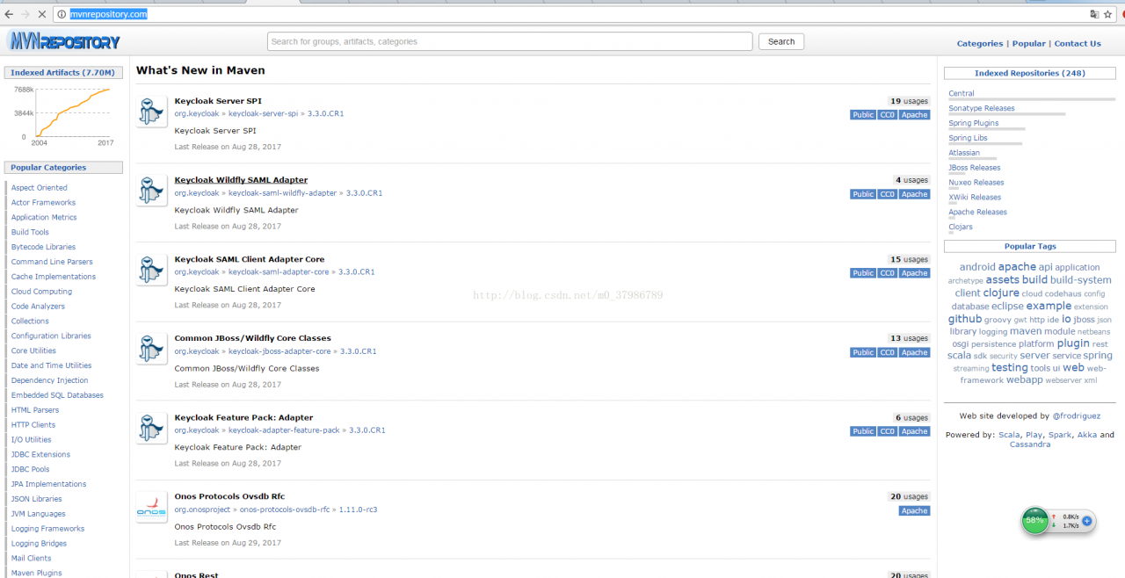Screen dimensions: 1125x578
Task: Open the Build Tools category
Action: coord(30,232)
